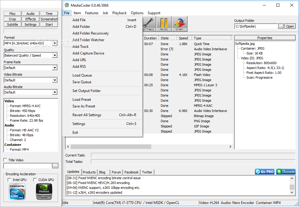The image size is (299, 207).
Task: Click the browse button beside Output Folder
Action: pos(281,26)
